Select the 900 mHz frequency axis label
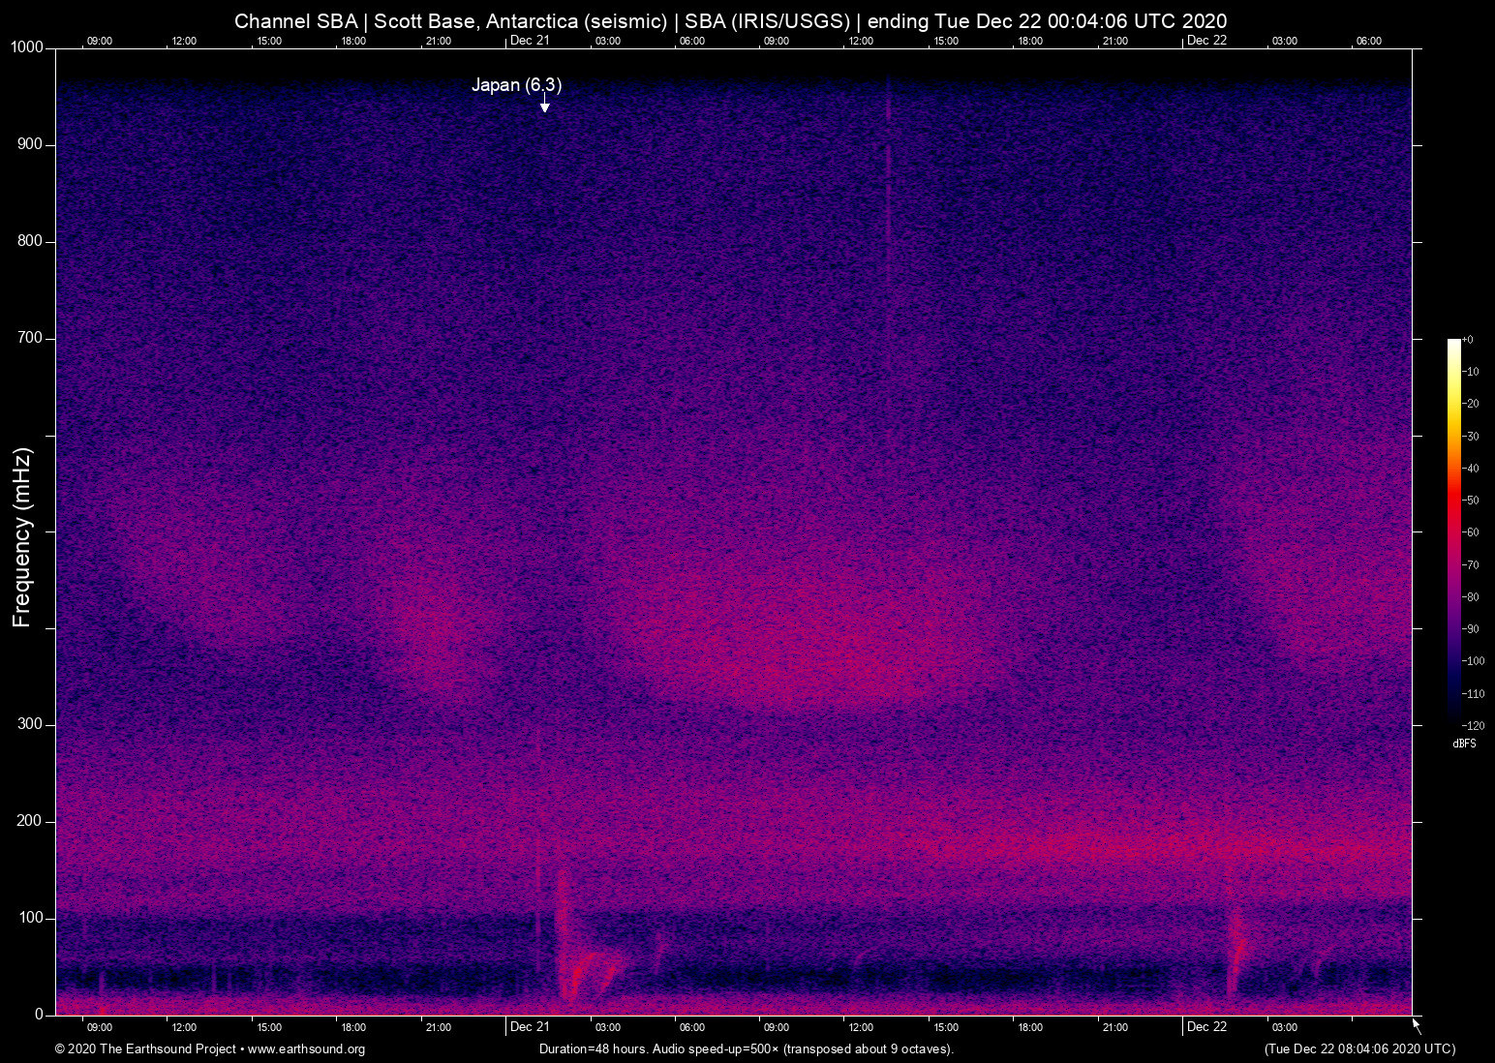The image size is (1495, 1063). coord(30,144)
